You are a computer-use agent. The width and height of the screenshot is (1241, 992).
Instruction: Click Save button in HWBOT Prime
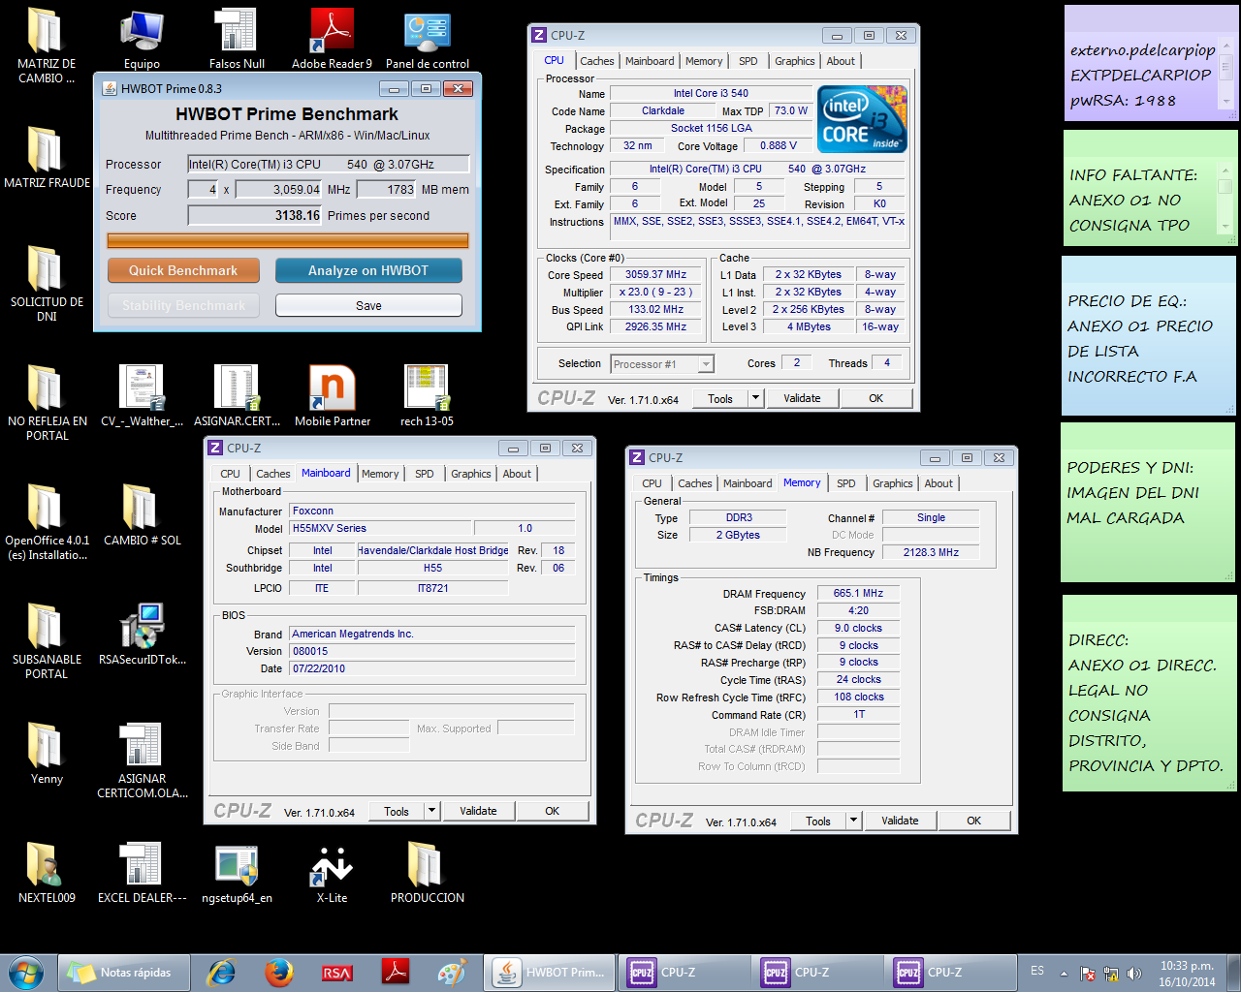pos(368,305)
